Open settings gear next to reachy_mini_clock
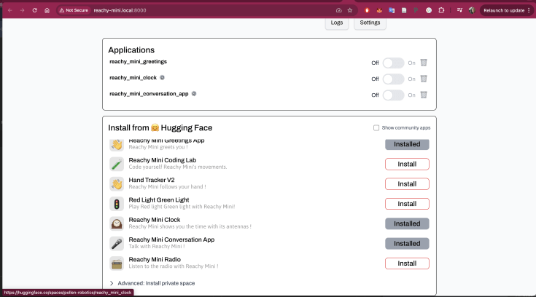The width and height of the screenshot is (536, 297). tap(163, 77)
